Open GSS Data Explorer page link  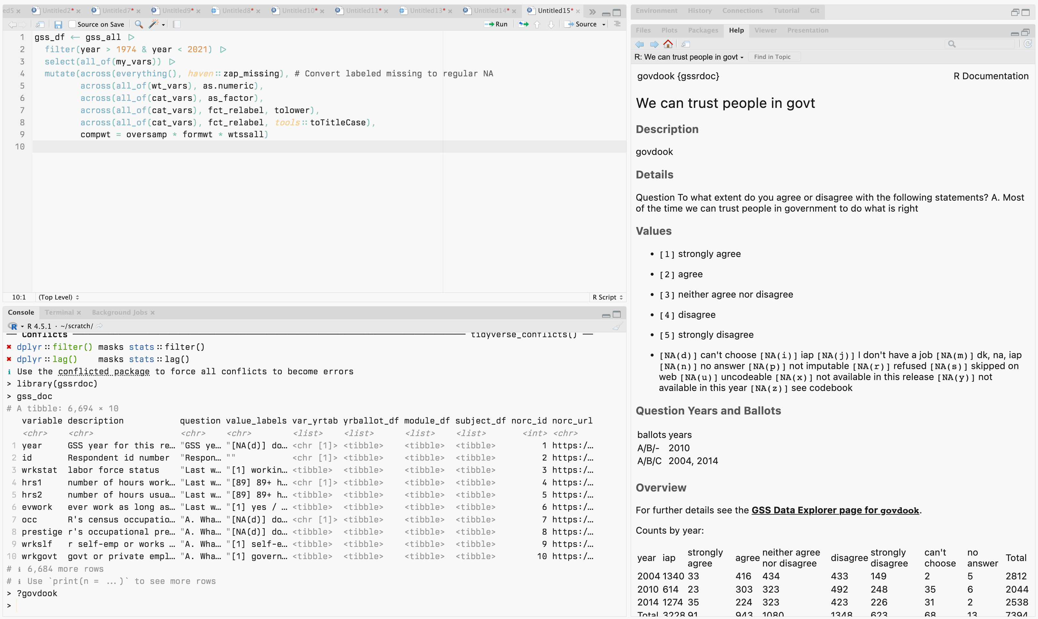coord(835,510)
